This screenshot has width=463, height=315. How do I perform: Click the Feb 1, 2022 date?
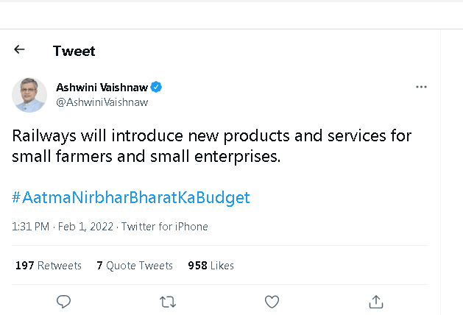pyautogui.click(x=86, y=227)
